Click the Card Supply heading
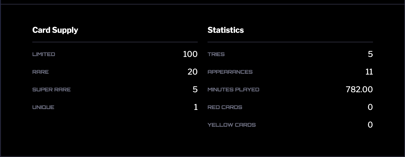Screen dimensions: 405x157 (55, 30)
